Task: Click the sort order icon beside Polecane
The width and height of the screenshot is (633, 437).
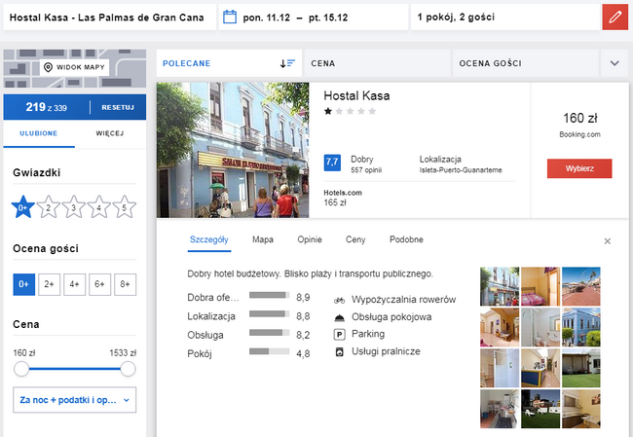Action: click(287, 63)
